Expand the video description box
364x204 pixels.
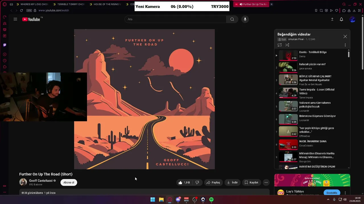pos(144,193)
